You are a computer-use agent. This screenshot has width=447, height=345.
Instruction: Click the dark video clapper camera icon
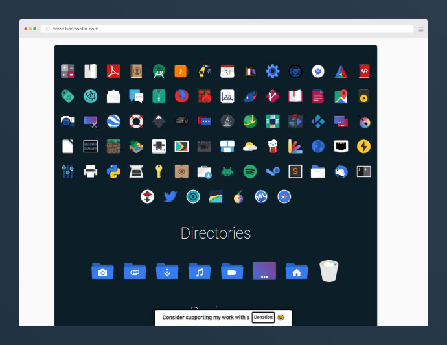[x=205, y=147]
